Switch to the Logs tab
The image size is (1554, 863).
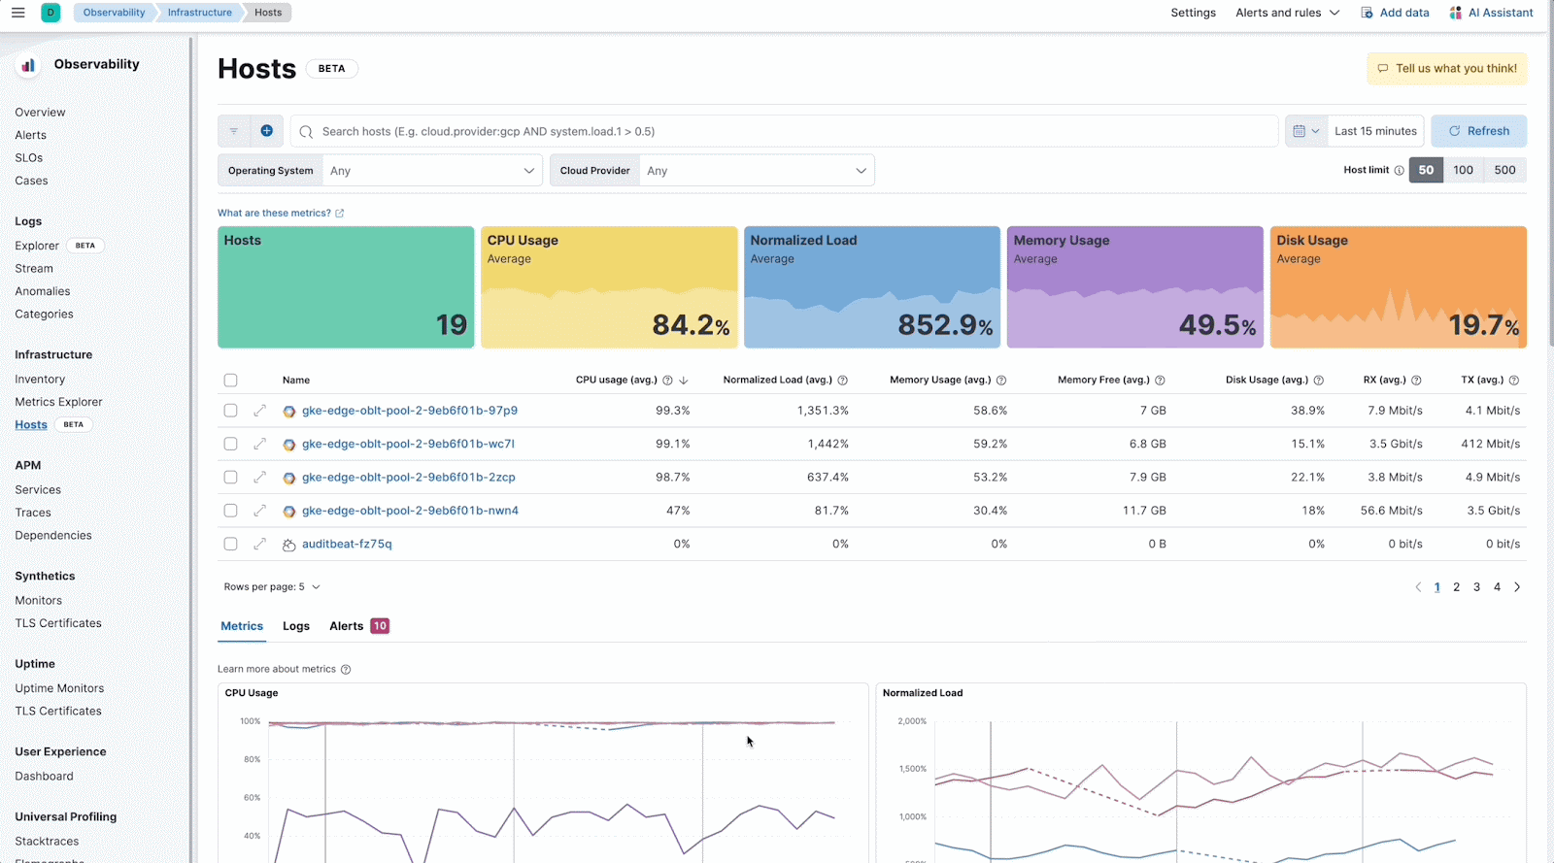[x=296, y=626]
